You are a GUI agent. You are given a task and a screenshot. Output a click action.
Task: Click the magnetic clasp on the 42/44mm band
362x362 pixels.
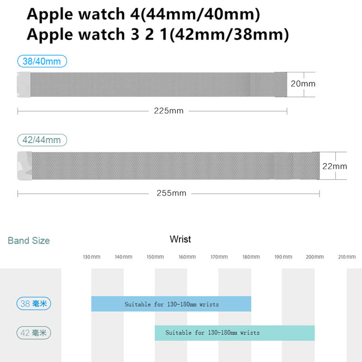click(24, 166)
